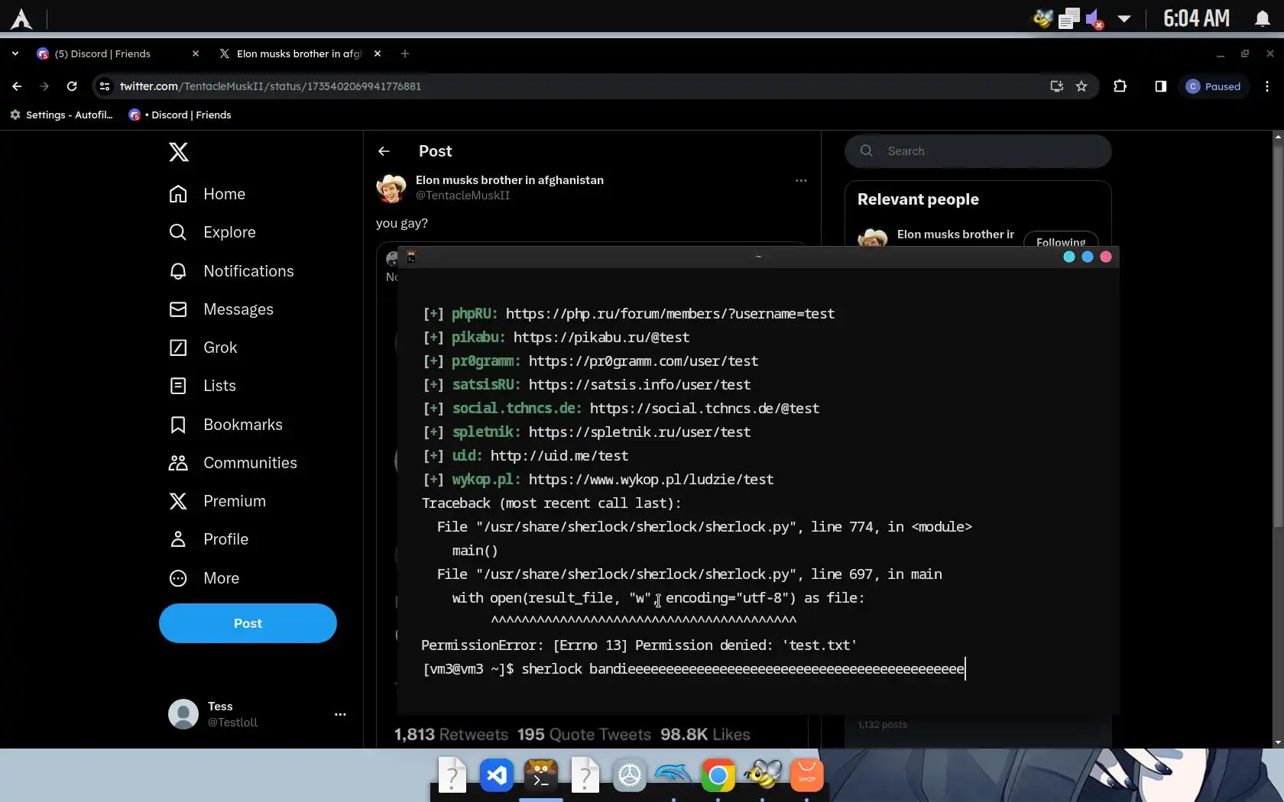
Task: Open the bee application in the dock
Action: [x=762, y=776]
